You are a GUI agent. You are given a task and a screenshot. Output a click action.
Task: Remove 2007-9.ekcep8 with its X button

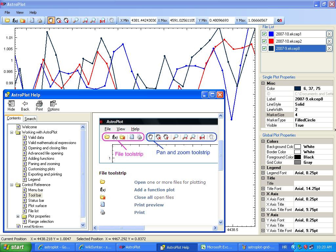click(x=329, y=49)
